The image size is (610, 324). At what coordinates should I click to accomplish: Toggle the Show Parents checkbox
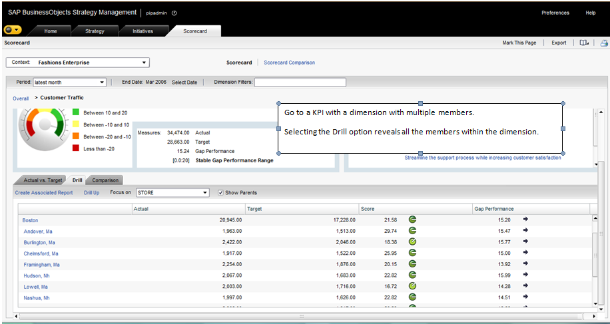[220, 193]
